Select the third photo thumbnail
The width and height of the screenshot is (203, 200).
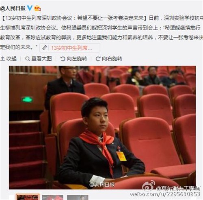point(78,197)
